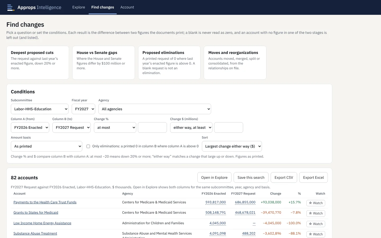Click the −3,602,896 change value
This screenshot has width=381, height=238.
pyautogui.click(x=272, y=234)
